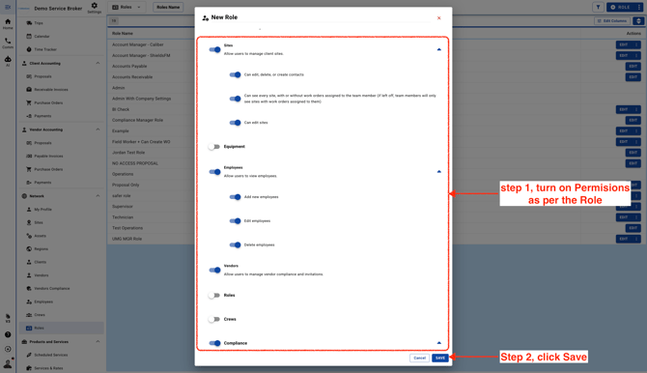
Task: Toggle 'Can see every site' permission switch
Action: click(235, 99)
